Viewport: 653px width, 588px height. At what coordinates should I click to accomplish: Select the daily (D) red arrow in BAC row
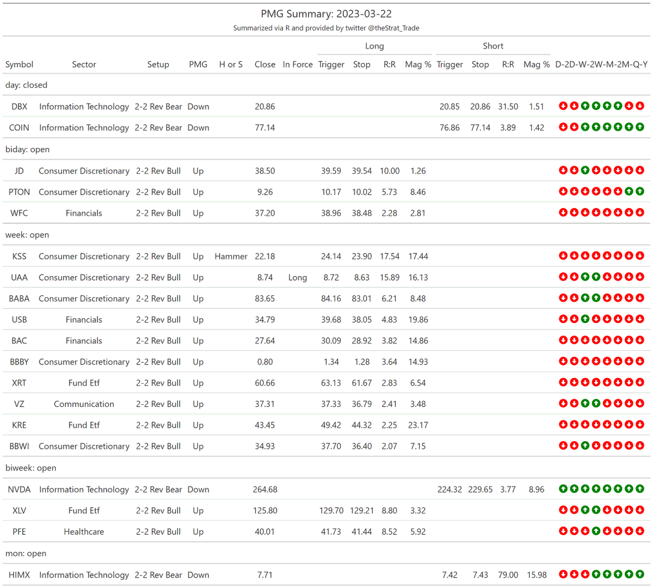pos(563,340)
